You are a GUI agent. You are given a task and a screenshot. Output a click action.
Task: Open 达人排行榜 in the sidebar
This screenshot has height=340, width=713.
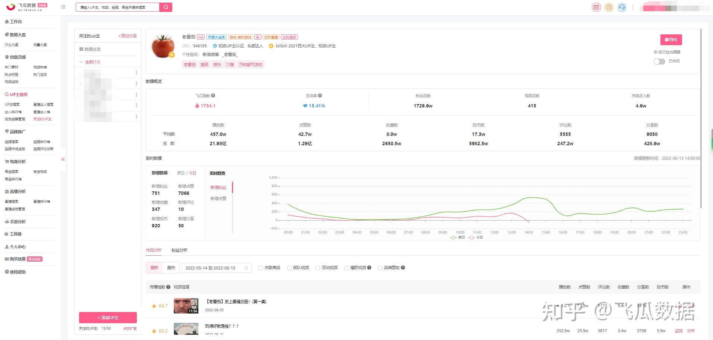(x=13, y=112)
